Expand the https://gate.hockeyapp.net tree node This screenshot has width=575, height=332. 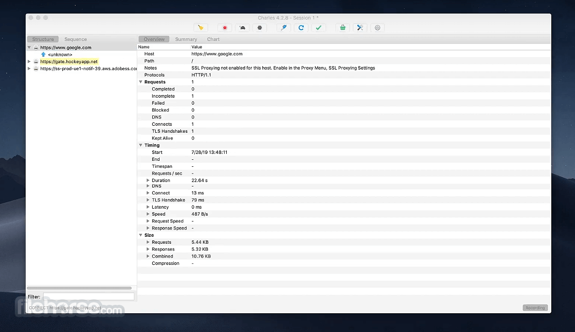pyautogui.click(x=29, y=62)
